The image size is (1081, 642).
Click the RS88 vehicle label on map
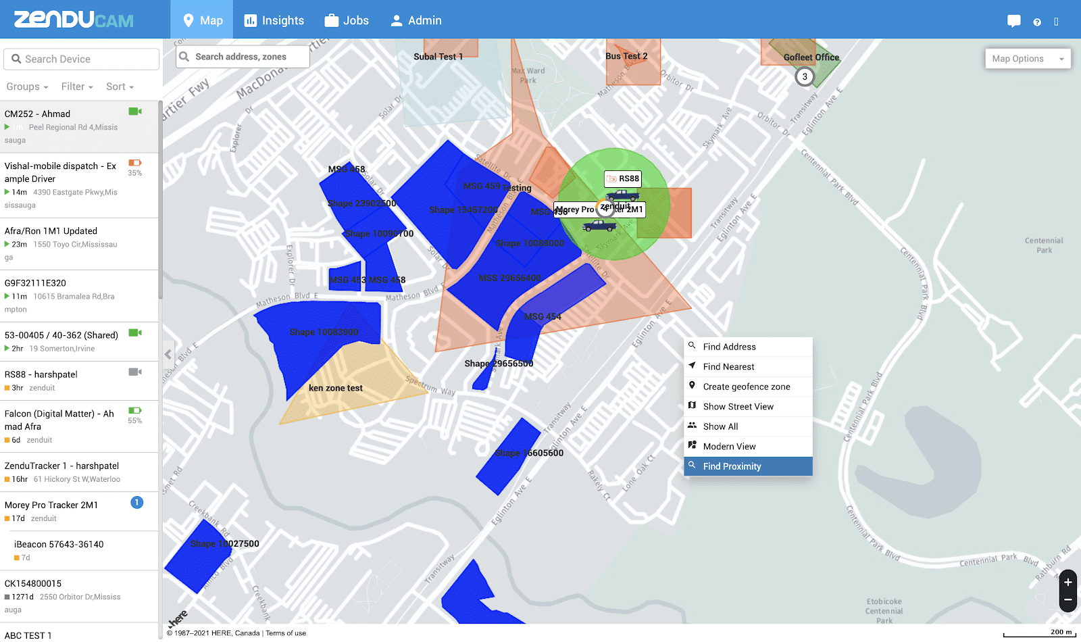pyautogui.click(x=623, y=178)
